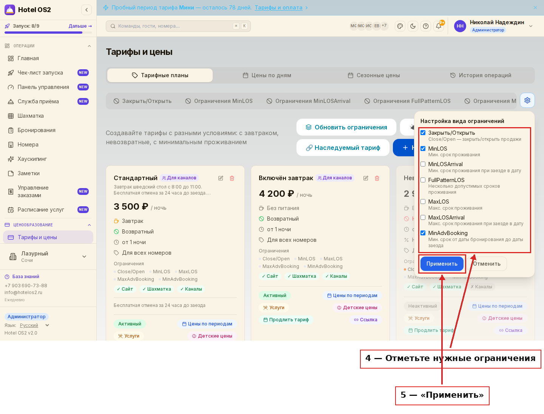This screenshot has width=544, height=414.
Task: Go to Бронирования in the sidebar
Action: [x=48, y=130]
